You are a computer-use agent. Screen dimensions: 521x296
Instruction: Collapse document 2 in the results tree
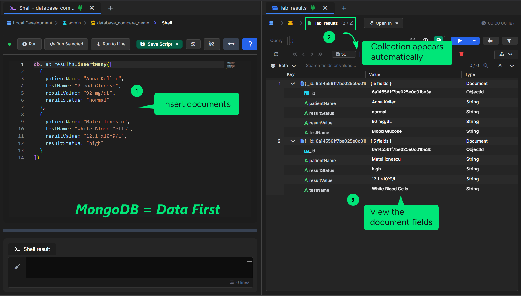293,141
